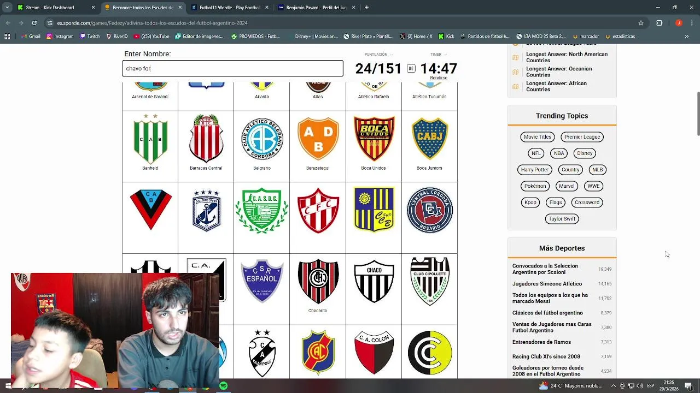Image resolution: width=700 pixels, height=393 pixels.
Task: Select the WWE topic pill
Action: (593, 186)
